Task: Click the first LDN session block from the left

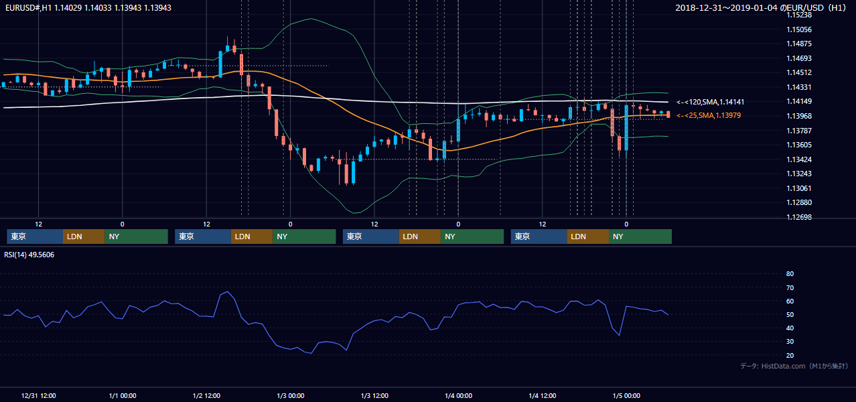Action: [84, 237]
